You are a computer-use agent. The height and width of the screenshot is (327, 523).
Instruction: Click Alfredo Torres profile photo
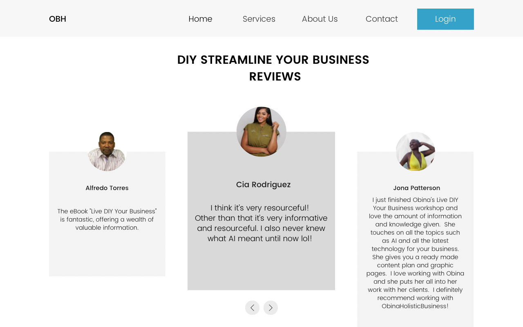107,151
